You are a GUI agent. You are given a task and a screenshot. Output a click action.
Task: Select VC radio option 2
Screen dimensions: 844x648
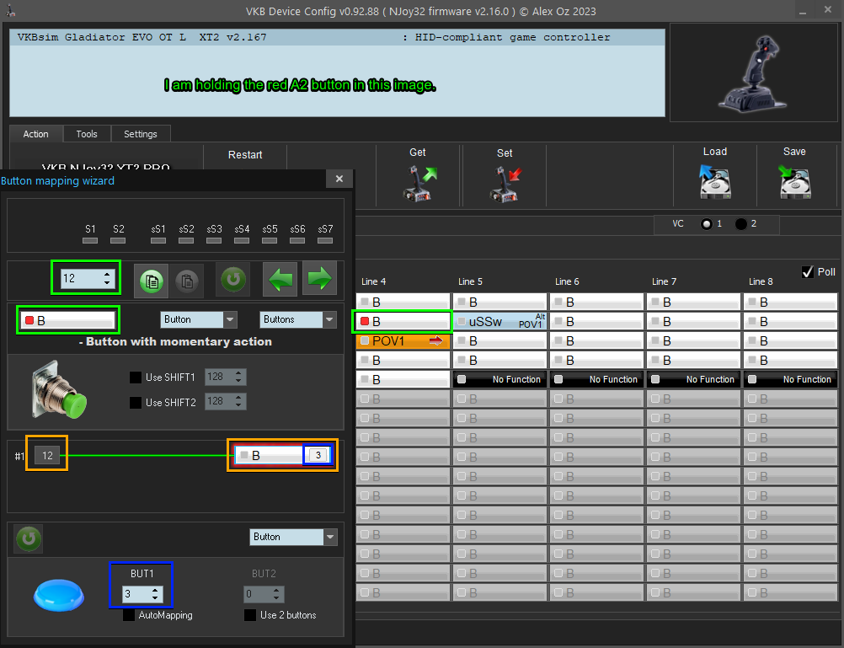(x=740, y=224)
